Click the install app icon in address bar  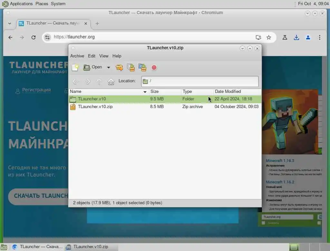[258, 37]
